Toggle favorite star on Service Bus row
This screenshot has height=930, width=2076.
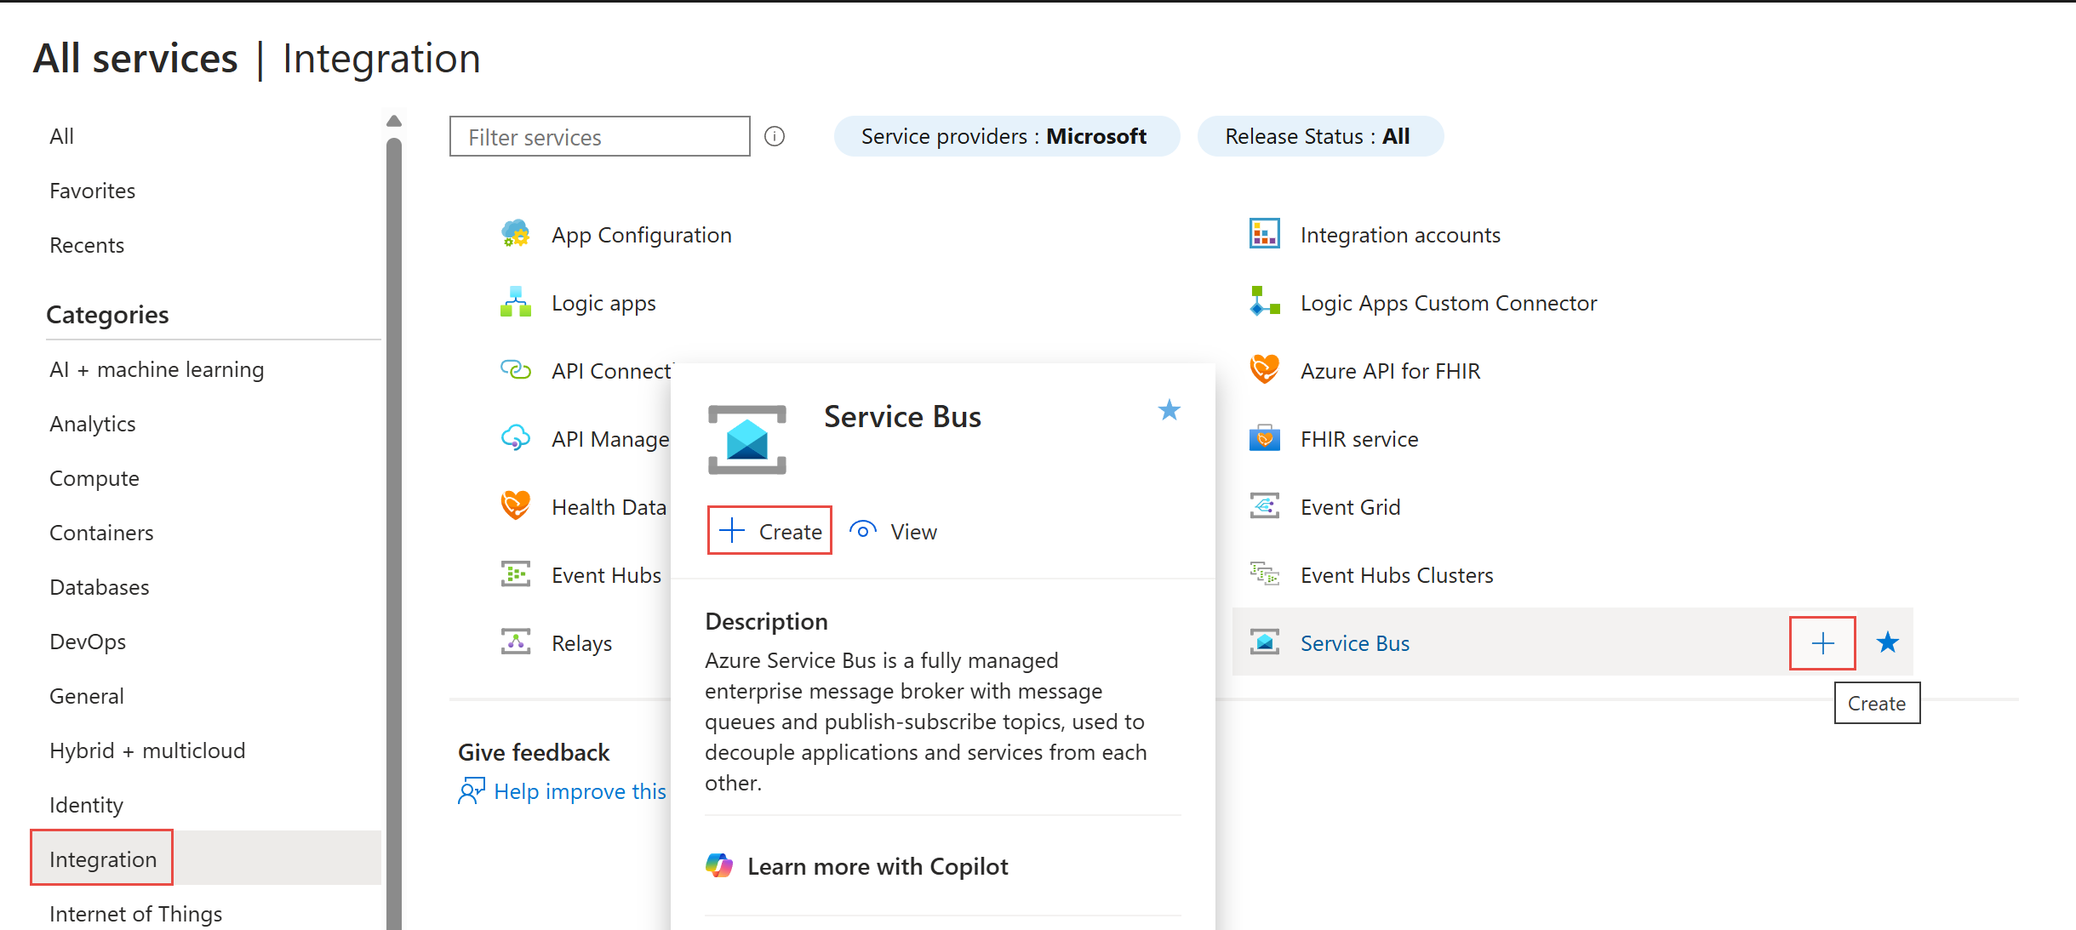point(1887,642)
